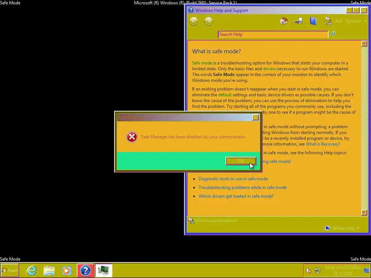Click the help scrollbar down arrow
The width and height of the screenshot is (371, 278).
[364, 212]
